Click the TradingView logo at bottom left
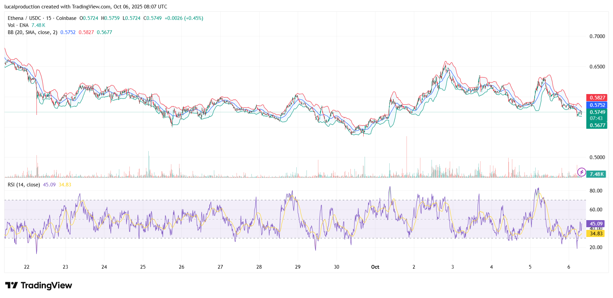613x298 pixels. [x=39, y=286]
